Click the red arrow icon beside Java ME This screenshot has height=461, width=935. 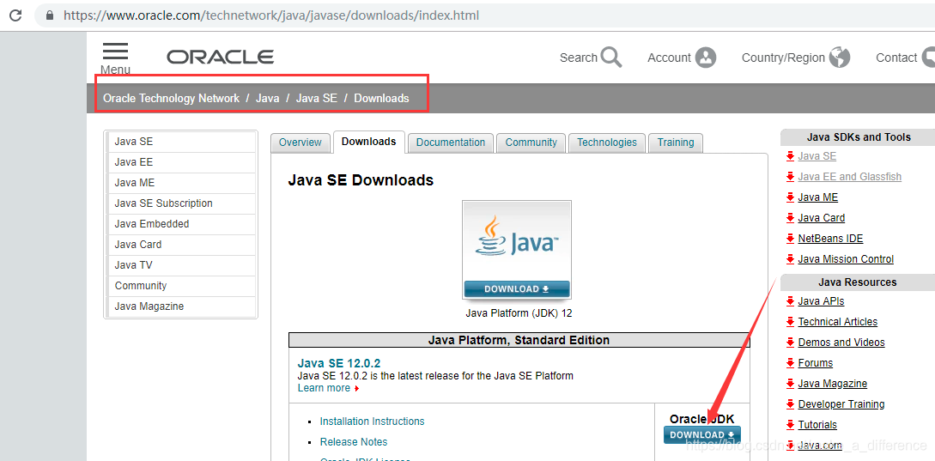(790, 197)
